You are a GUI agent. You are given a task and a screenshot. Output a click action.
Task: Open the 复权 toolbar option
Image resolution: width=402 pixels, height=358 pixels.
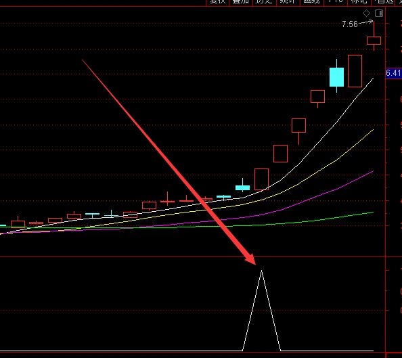click(x=218, y=1)
